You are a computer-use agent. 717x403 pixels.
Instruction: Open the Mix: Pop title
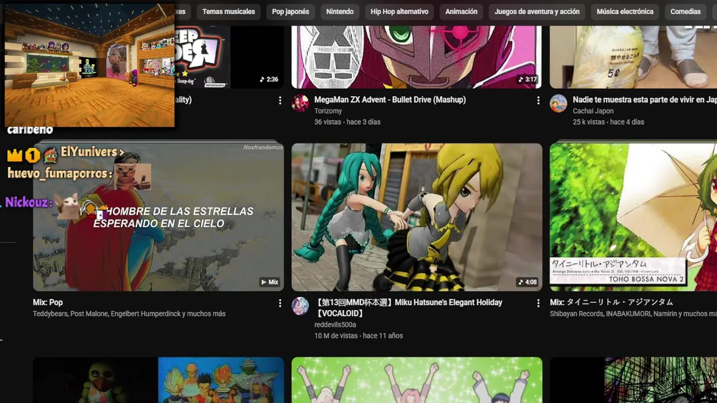pyautogui.click(x=48, y=302)
